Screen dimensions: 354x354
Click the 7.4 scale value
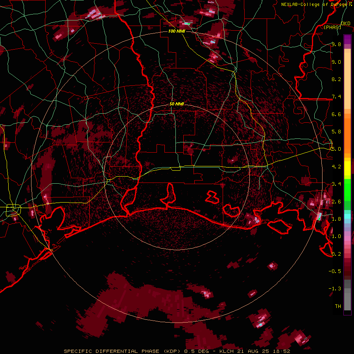point(336,97)
